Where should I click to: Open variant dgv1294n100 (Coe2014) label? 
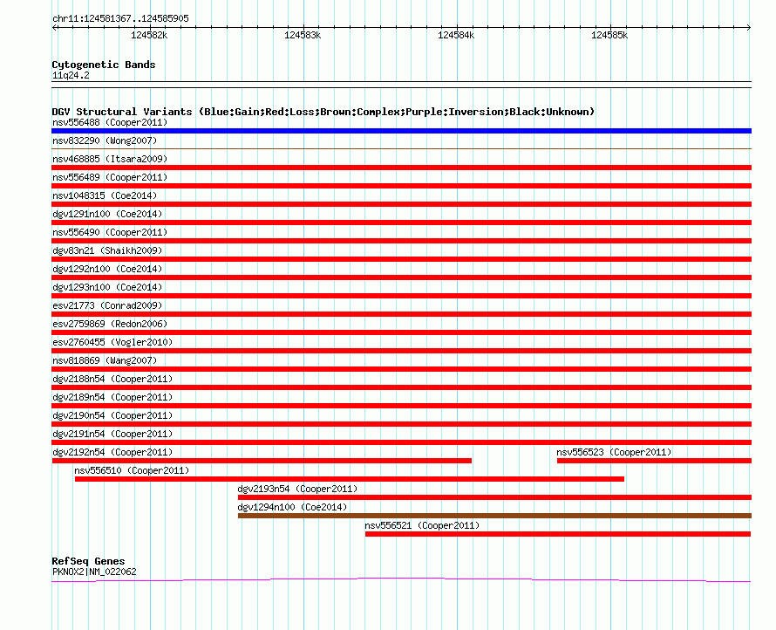coord(292,507)
